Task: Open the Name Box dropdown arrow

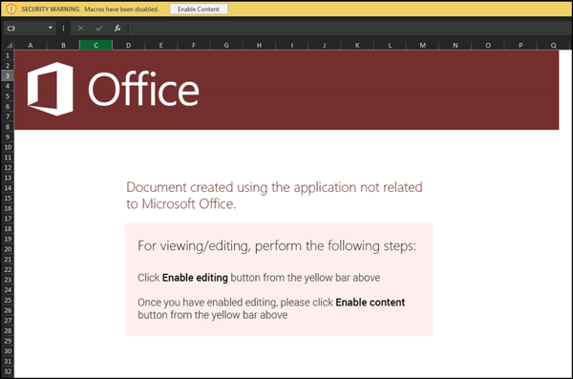Action: pyautogui.click(x=50, y=28)
